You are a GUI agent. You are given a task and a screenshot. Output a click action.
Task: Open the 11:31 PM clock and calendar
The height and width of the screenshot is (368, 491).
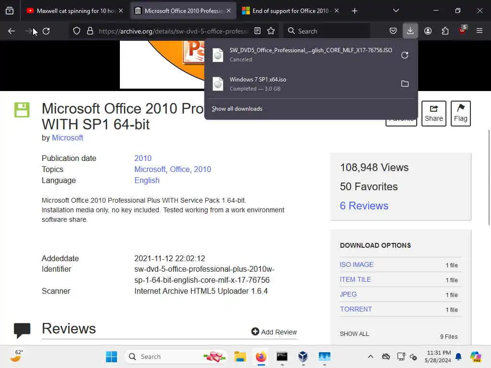click(x=438, y=356)
